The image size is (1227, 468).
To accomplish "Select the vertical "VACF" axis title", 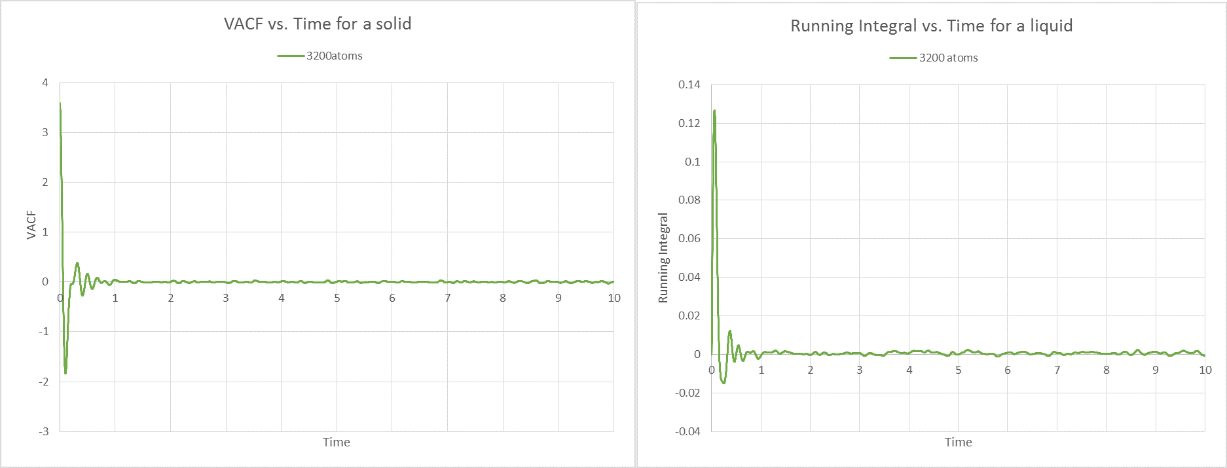I will click(x=31, y=225).
